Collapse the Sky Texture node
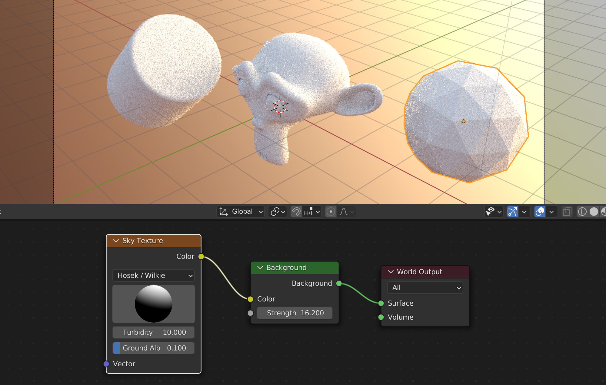The width and height of the screenshot is (606, 385). (x=116, y=241)
